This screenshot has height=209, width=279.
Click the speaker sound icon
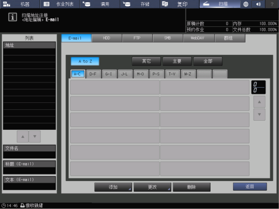coord(258,4)
